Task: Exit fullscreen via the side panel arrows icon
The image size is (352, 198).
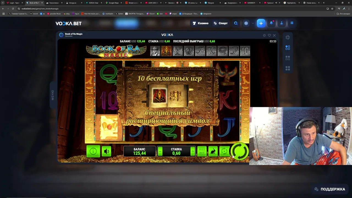Action: click(x=288, y=37)
